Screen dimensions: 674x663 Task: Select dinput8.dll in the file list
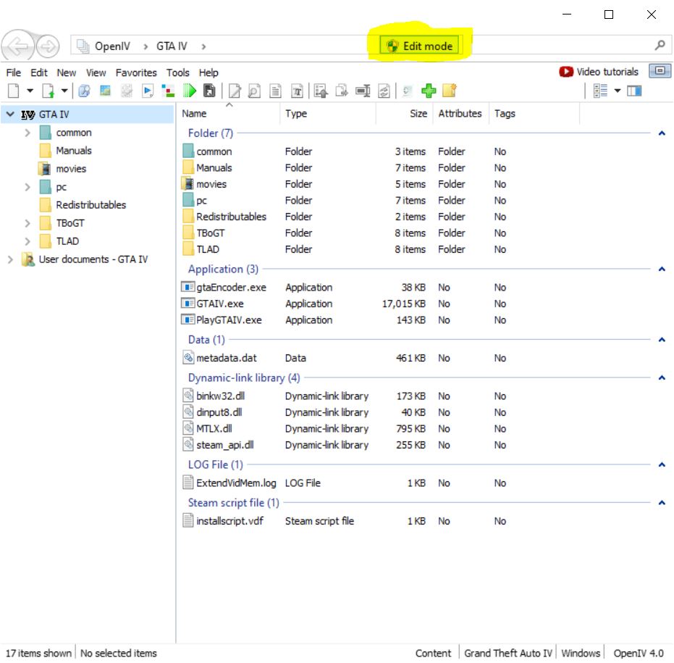click(219, 412)
